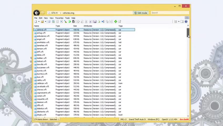Open the Tools menu
The image size is (223, 126).
[x=67, y=18]
